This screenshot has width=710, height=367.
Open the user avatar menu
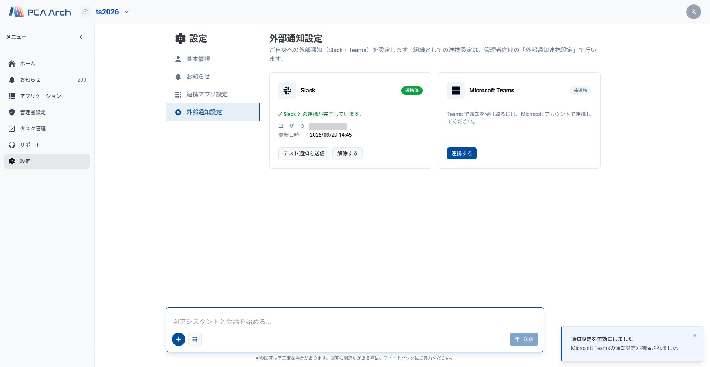click(693, 12)
